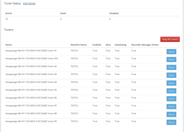Select the Name column header

9,45
